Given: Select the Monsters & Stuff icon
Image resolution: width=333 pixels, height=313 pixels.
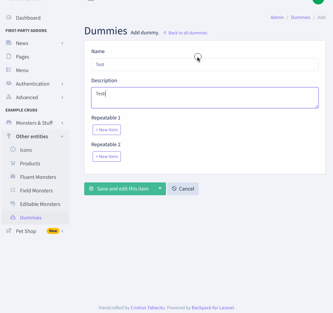Looking at the screenshot, I should pos(8,122).
